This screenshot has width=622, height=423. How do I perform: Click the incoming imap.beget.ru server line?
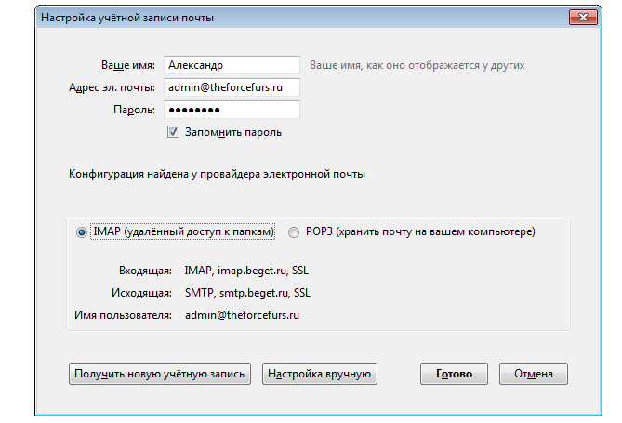click(x=246, y=271)
